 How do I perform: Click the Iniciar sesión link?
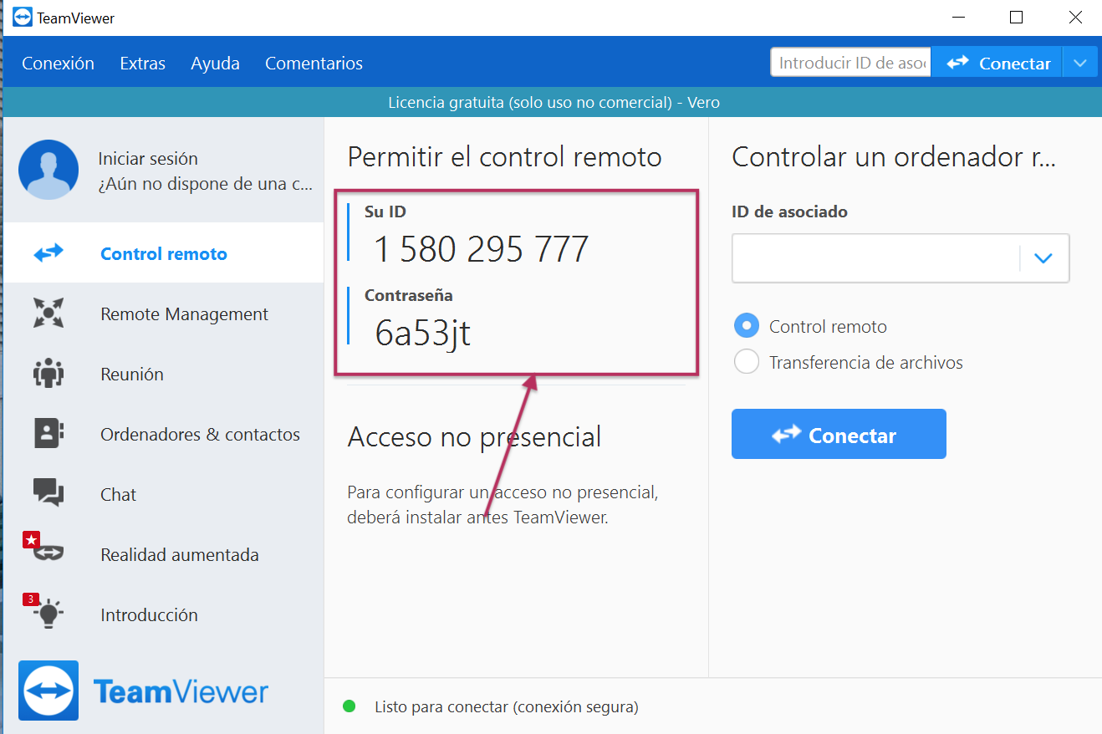[x=148, y=158]
